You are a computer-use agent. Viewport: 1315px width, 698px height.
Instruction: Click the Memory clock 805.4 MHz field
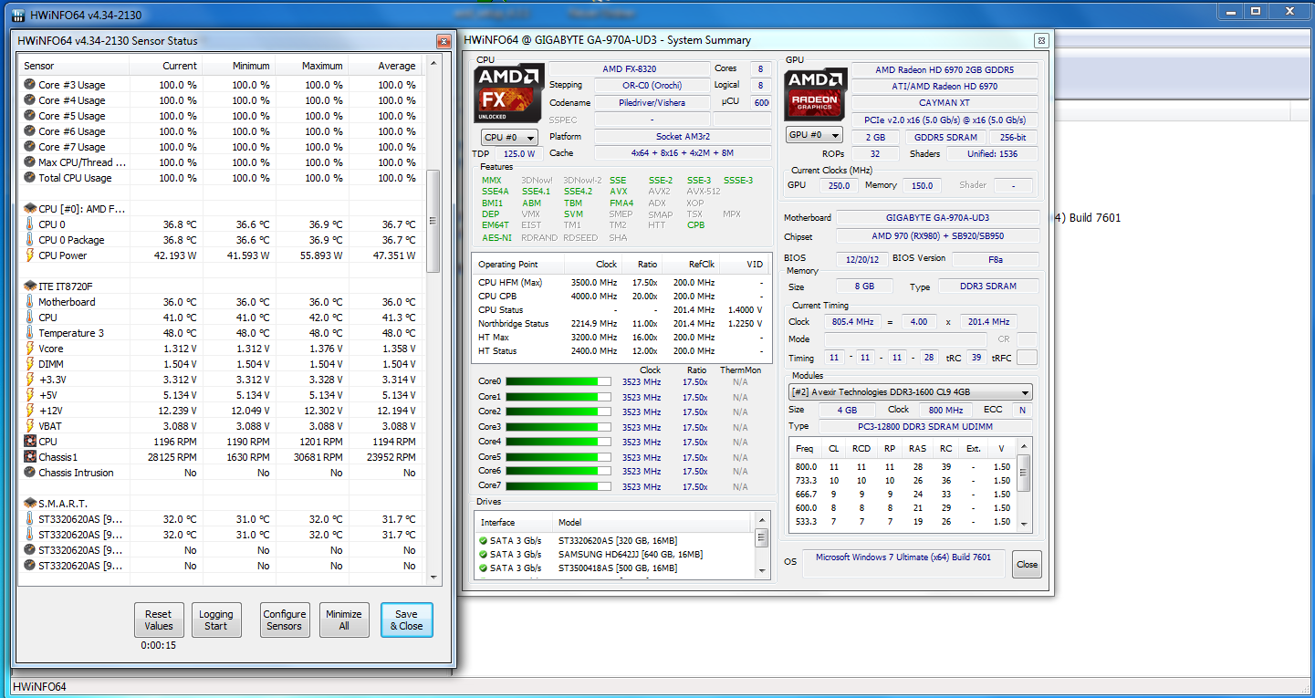[852, 322]
